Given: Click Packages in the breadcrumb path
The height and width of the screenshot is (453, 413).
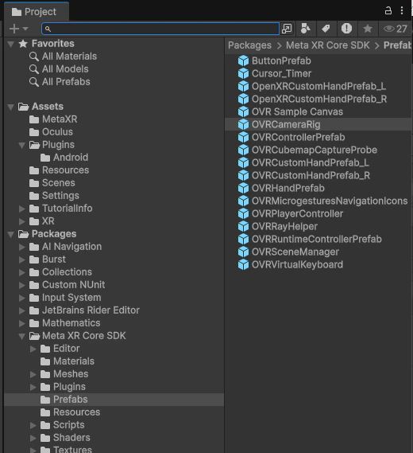Looking at the screenshot, I should [x=249, y=45].
